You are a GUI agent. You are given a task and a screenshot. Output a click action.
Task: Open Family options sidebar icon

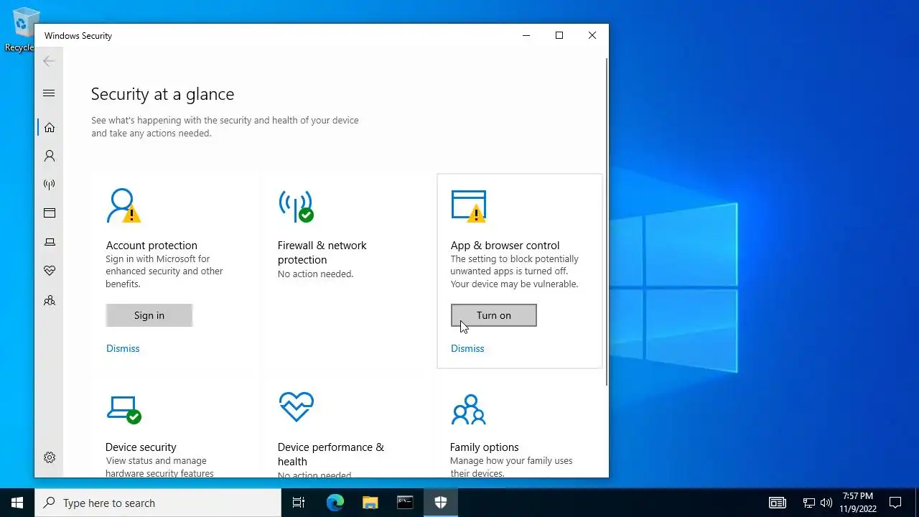[x=50, y=301]
